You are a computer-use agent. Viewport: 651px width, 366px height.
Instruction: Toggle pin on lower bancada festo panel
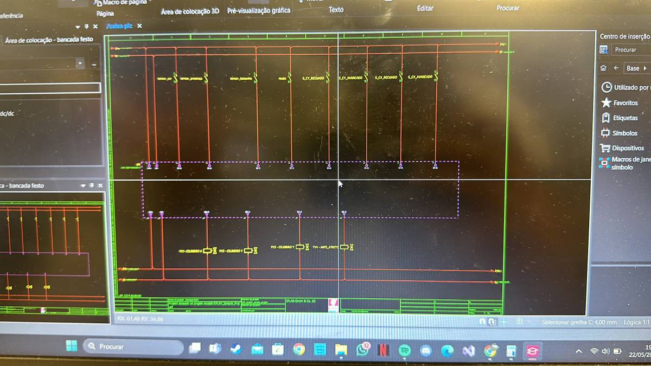click(x=91, y=185)
